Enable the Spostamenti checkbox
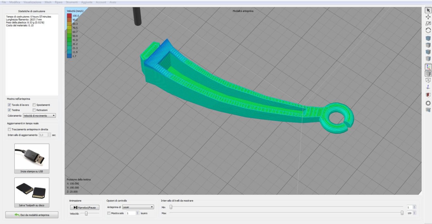This screenshot has width=432, height=224. tap(34, 105)
